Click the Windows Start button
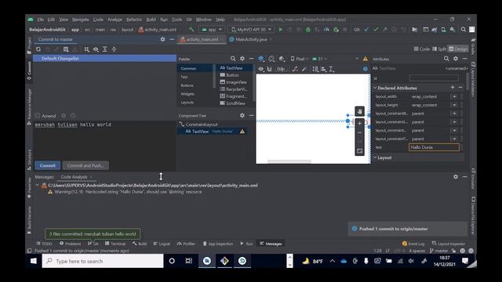The height and width of the screenshot is (282, 502). pos(33,261)
